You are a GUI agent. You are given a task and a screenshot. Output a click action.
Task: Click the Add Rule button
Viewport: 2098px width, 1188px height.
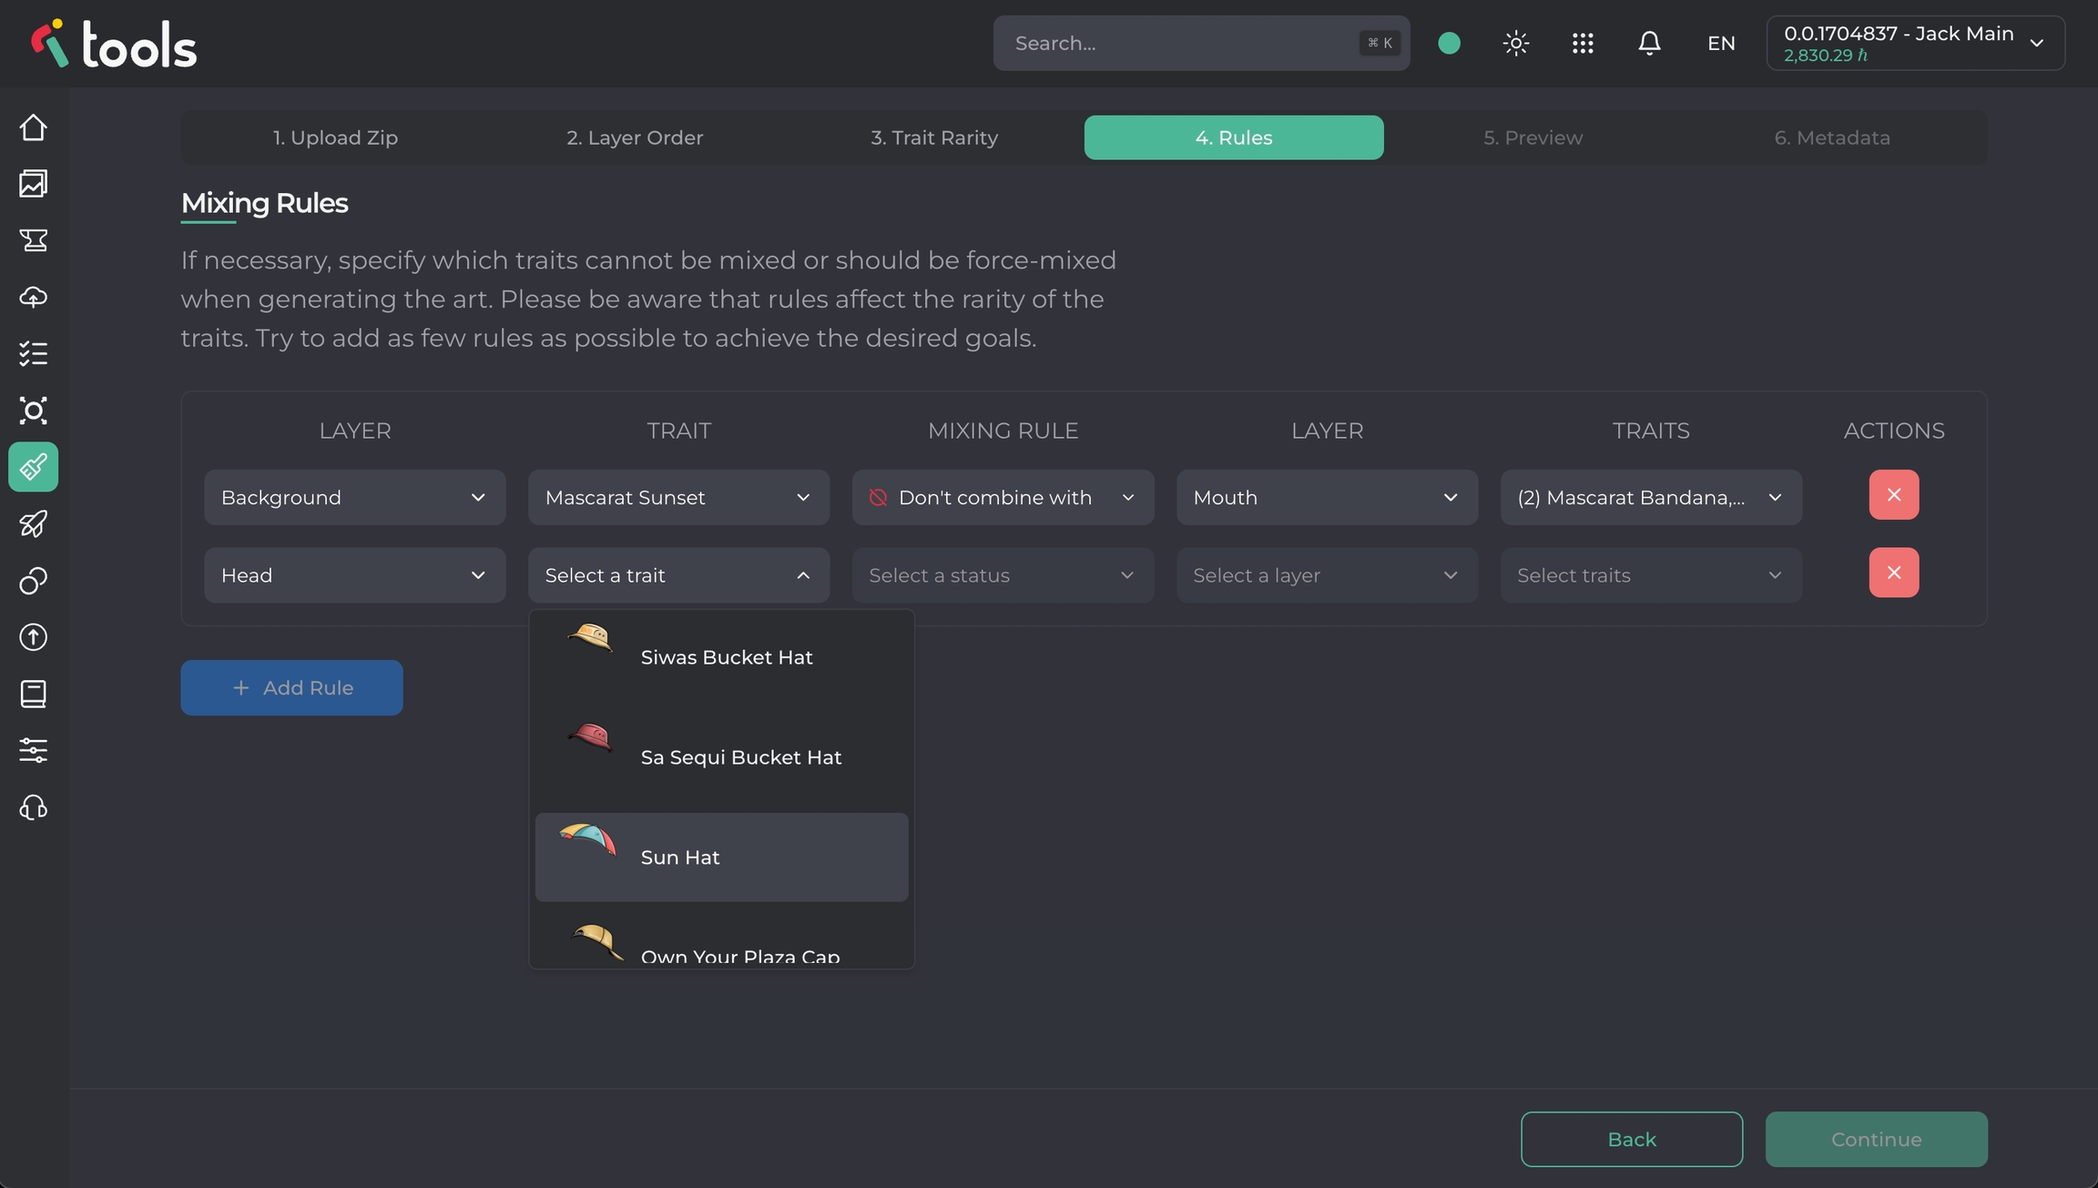pyautogui.click(x=291, y=687)
